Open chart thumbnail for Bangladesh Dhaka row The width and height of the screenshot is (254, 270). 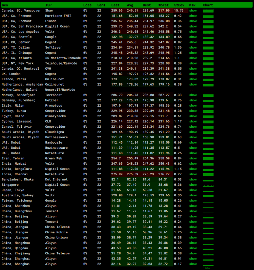[208, 180]
